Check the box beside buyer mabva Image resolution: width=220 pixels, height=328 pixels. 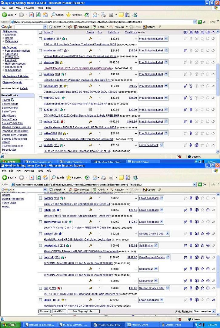[40, 121]
